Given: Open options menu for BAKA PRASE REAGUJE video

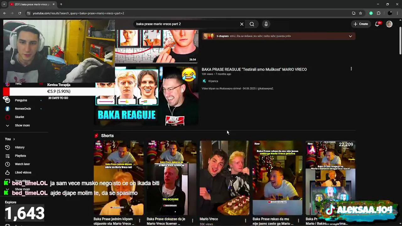Looking at the screenshot, I should (351, 69).
